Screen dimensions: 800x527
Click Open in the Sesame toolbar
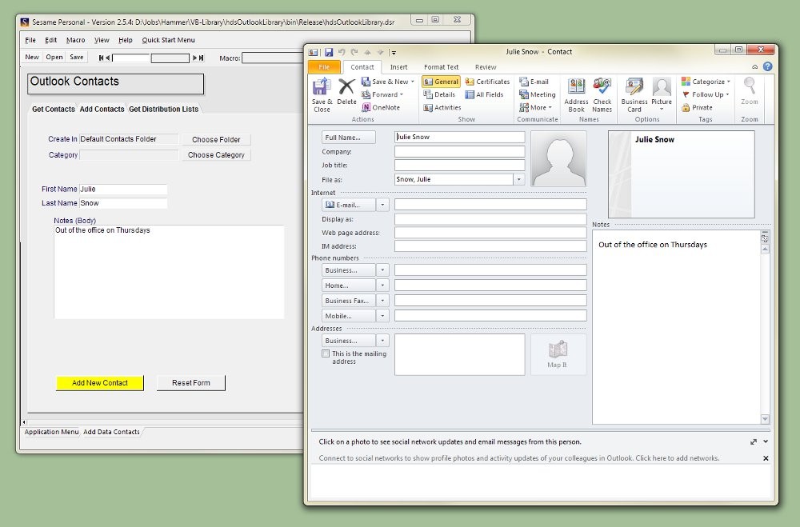(54, 57)
